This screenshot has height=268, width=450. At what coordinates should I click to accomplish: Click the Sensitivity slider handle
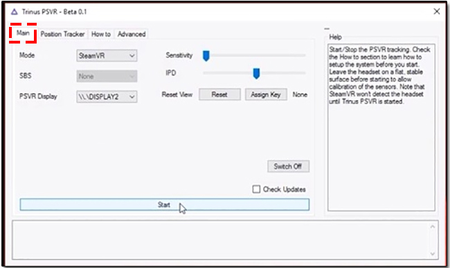pos(206,55)
